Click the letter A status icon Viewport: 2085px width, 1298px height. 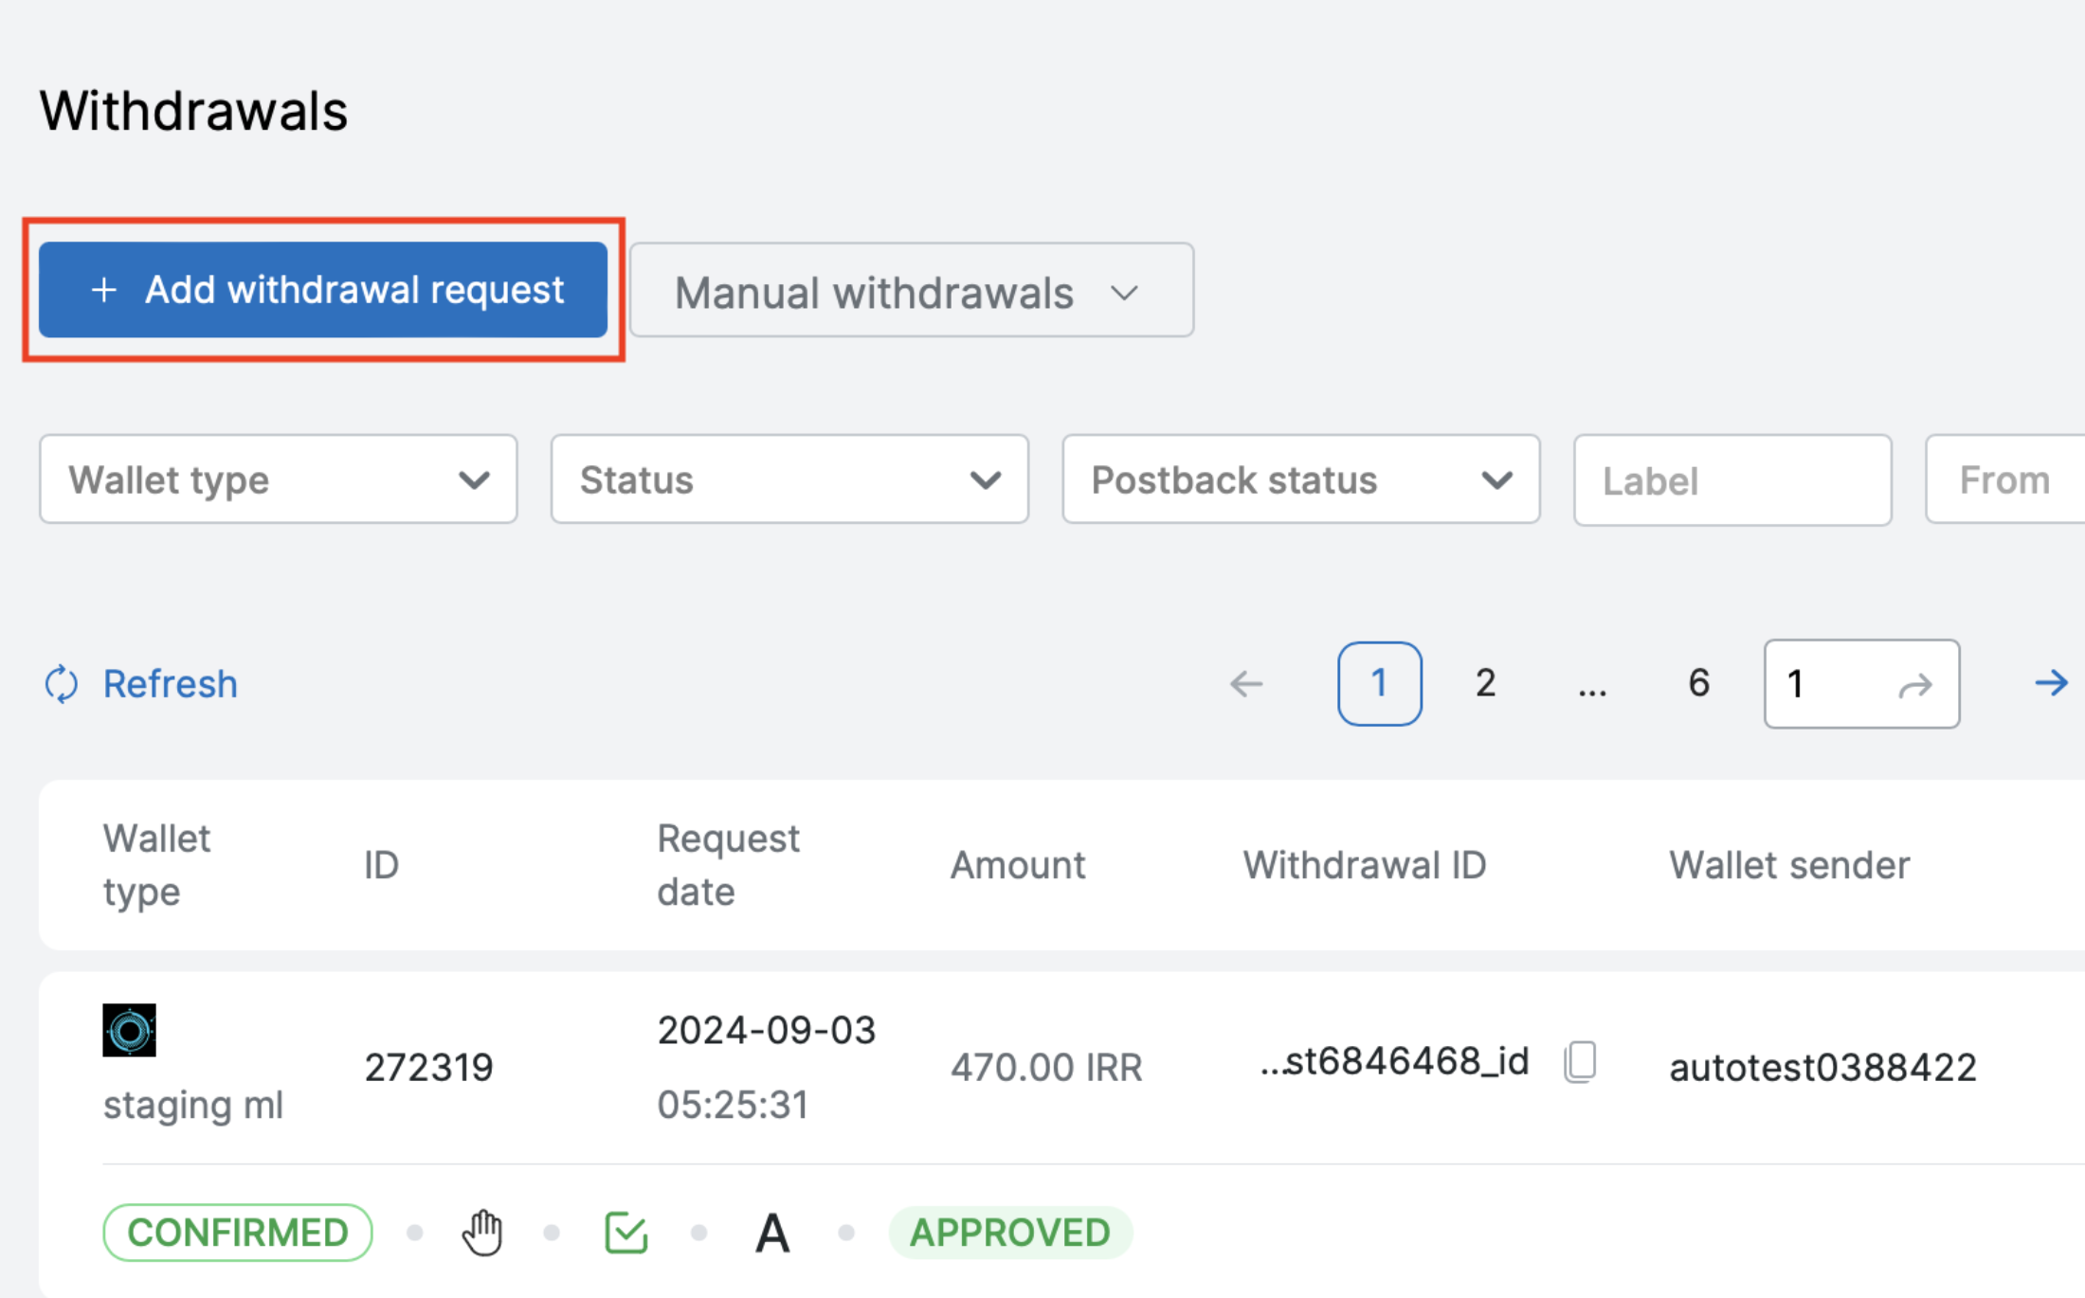[772, 1234]
